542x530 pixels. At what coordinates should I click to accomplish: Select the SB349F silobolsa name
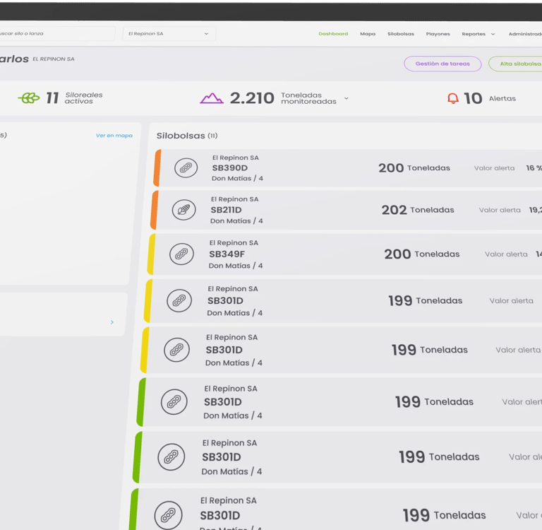pyautogui.click(x=227, y=254)
